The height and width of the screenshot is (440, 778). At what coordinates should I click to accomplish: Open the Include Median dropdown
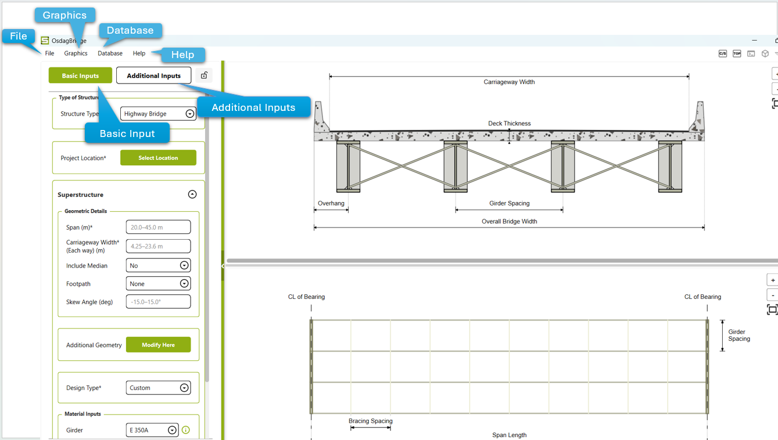(158, 265)
